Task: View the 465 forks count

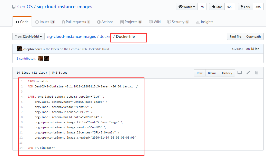Action: pyautogui.click(x=258, y=7)
